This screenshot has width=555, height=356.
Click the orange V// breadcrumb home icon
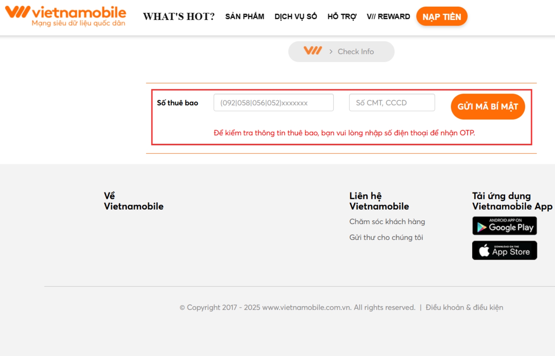click(313, 51)
